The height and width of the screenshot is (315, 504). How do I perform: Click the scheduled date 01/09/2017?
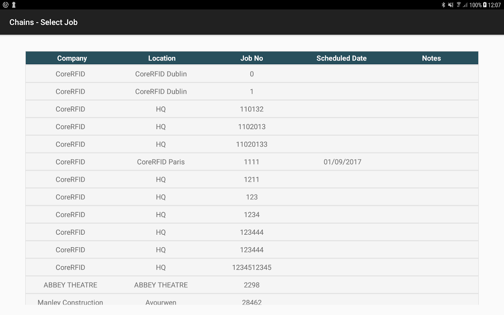coord(343,162)
